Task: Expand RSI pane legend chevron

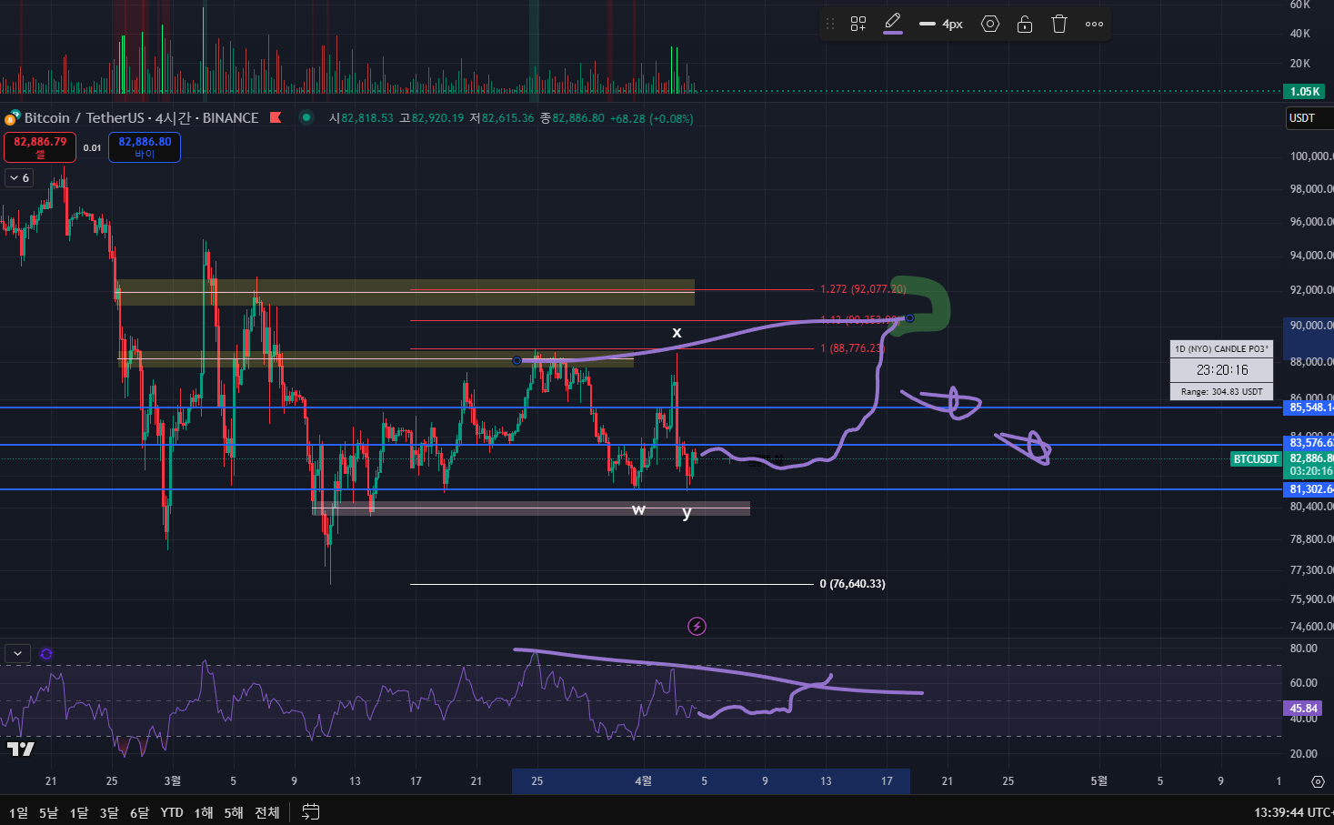Action: (x=18, y=653)
